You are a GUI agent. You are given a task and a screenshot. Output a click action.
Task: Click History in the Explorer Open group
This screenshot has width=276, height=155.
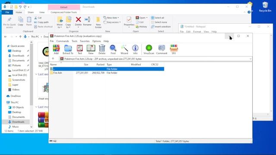pos(141,27)
